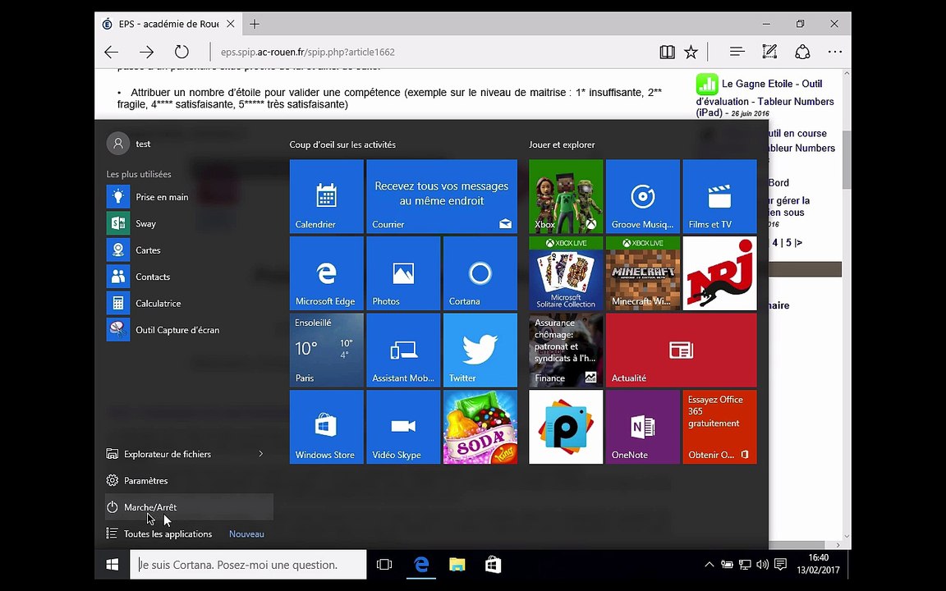Screen dimensions: 946x591
Task: Open a new Edge tab
Action: 255,24
